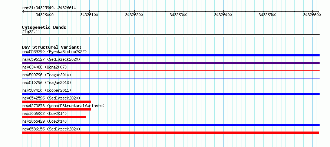
Task: Open nsv587420 (Cooper2011) label
Action: coord(47,90)
